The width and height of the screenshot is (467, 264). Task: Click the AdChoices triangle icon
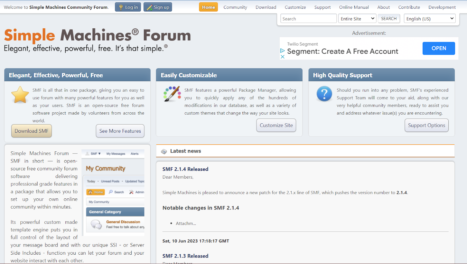[282, 50]
